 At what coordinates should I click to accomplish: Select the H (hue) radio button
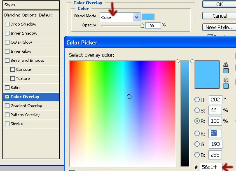[x=197, y=99]
